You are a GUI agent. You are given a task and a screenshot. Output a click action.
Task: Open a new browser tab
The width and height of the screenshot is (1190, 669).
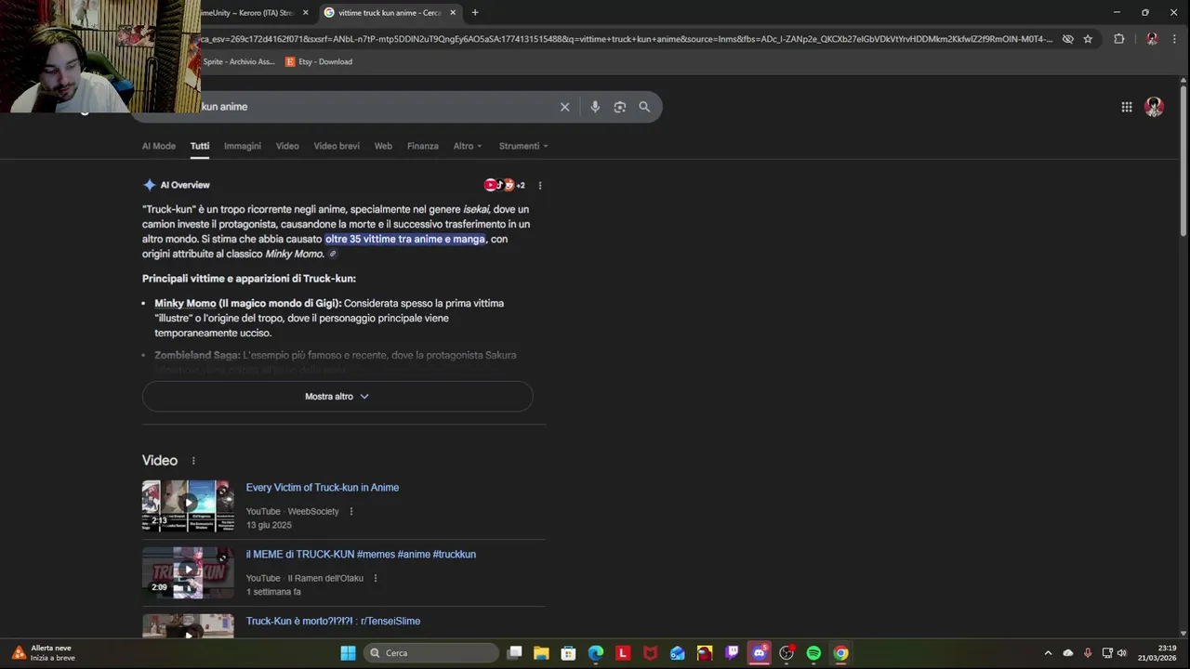click(475, 12)
